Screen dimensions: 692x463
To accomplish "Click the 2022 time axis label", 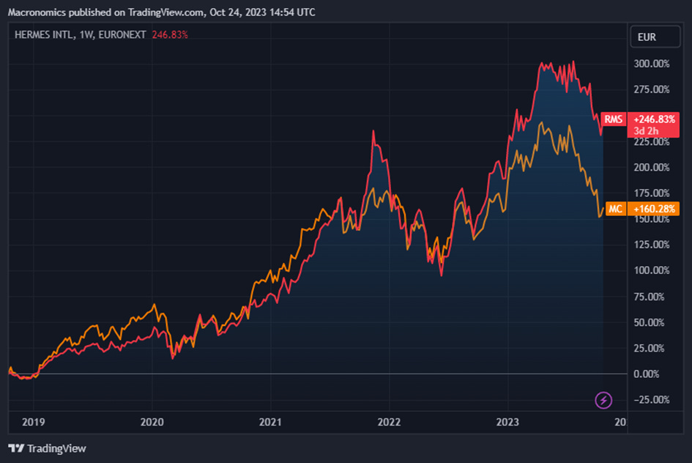I will (x=389, y=422).
